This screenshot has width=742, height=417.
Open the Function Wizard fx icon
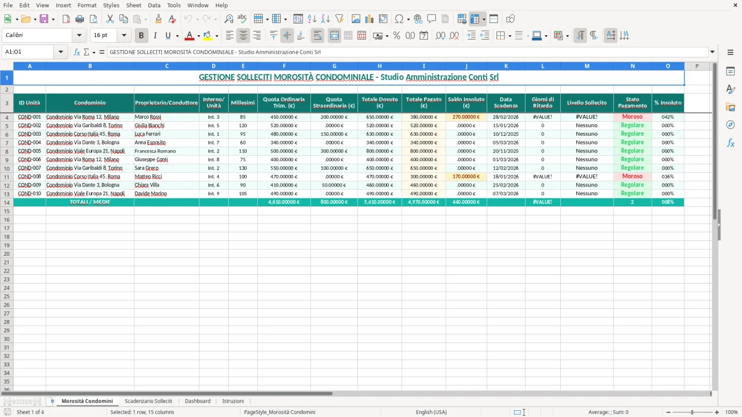pos(77,53)
